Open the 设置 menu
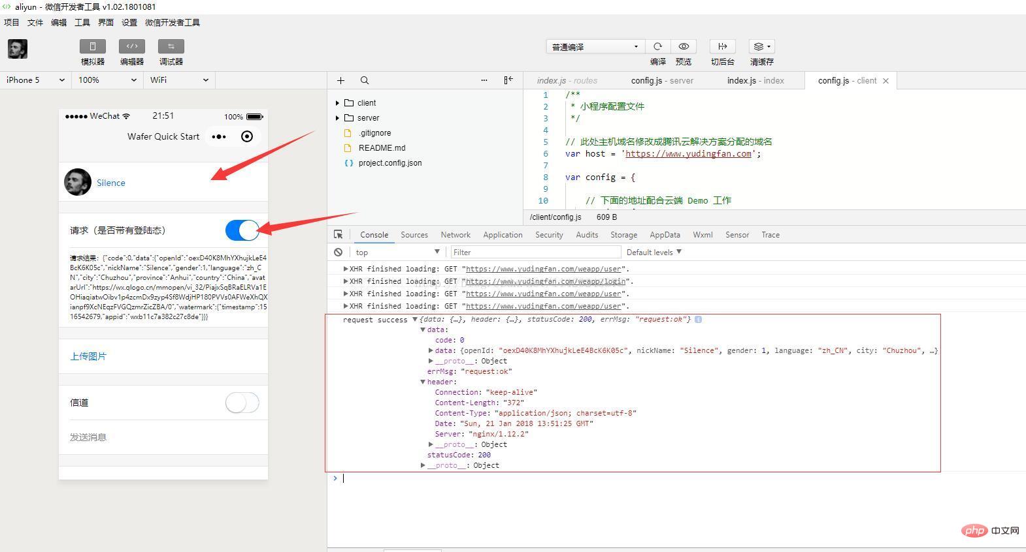Screen dimensions: 1026x552 click(x=129, y=22)
